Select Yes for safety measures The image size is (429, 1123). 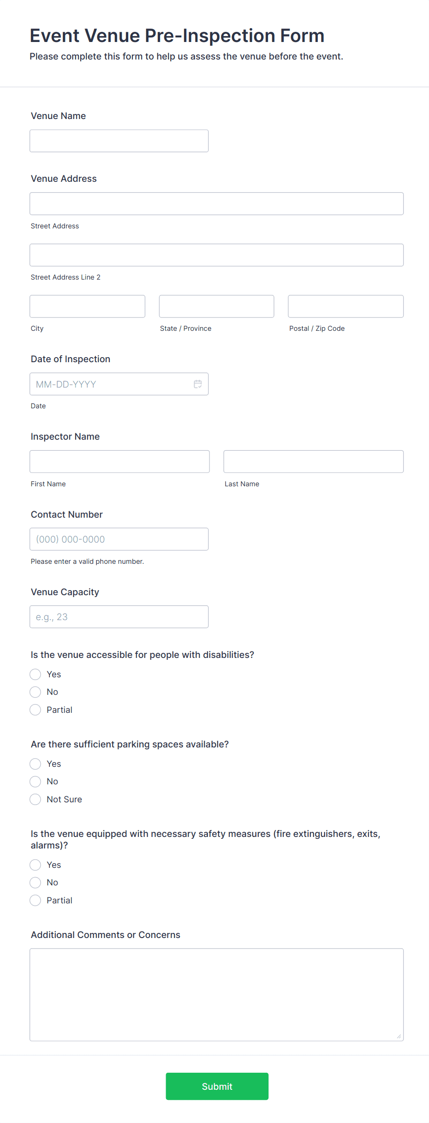pos(35,865)
